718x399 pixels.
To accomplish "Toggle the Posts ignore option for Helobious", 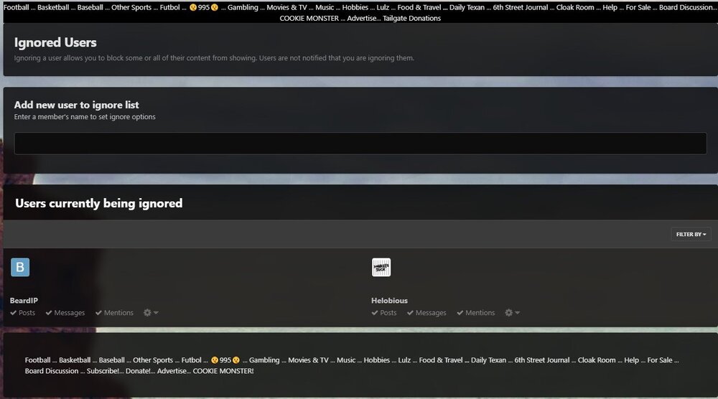I will click(384, 313).
